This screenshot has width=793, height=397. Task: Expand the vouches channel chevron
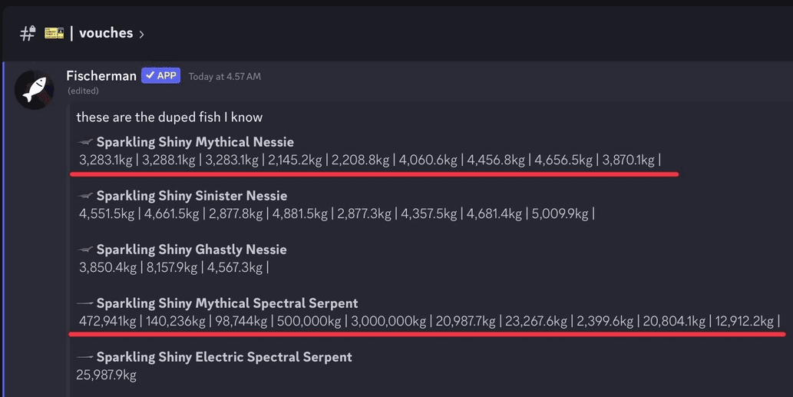click(x=141, y=35)
